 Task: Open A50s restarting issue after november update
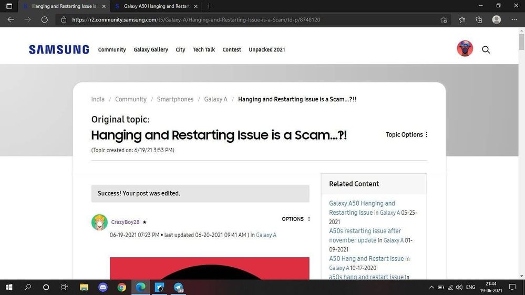click(x=365, y=236)
